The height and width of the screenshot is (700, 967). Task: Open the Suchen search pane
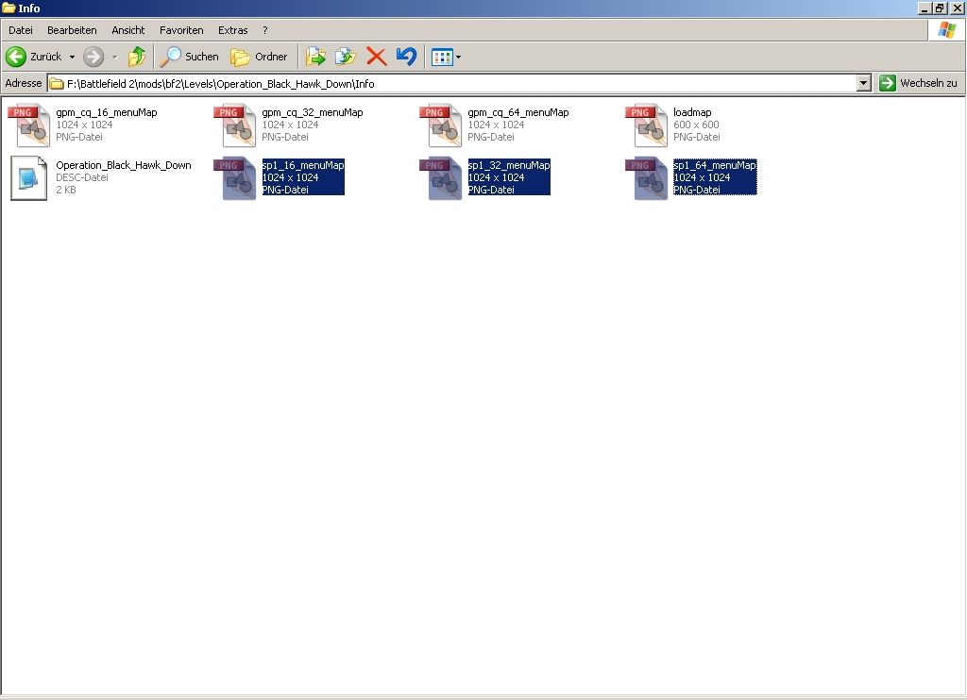pos(190,57)
